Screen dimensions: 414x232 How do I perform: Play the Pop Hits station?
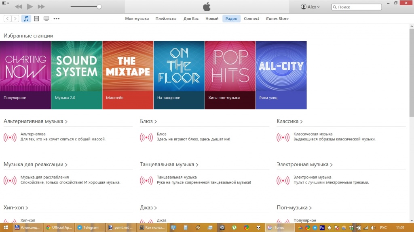pos(230,75)
